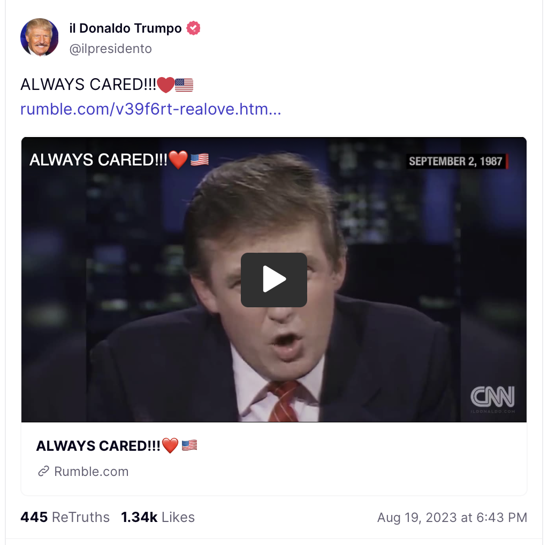Open the Rumble.com source label
Screen dimensions: 548x545
coord(91,472)
